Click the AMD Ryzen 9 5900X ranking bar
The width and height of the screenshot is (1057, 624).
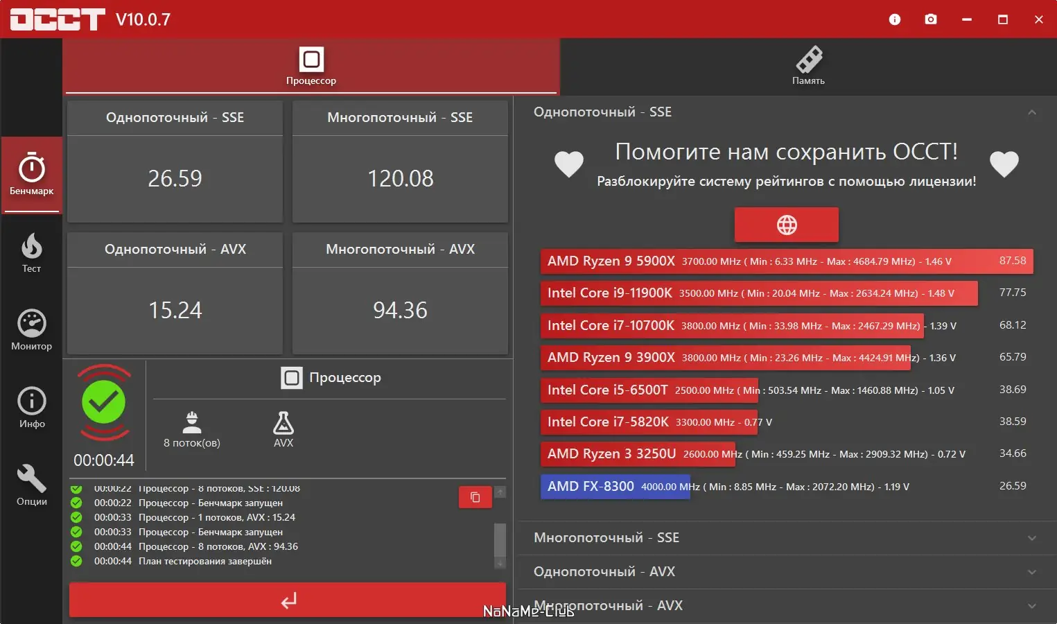[787, 261]
